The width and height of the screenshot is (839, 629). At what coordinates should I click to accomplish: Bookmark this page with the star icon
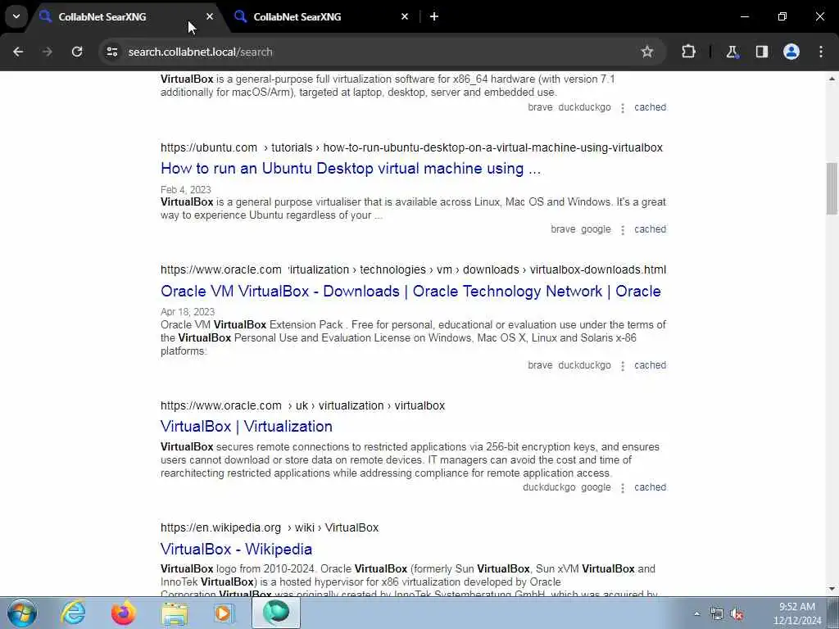(x=647, y=52)
